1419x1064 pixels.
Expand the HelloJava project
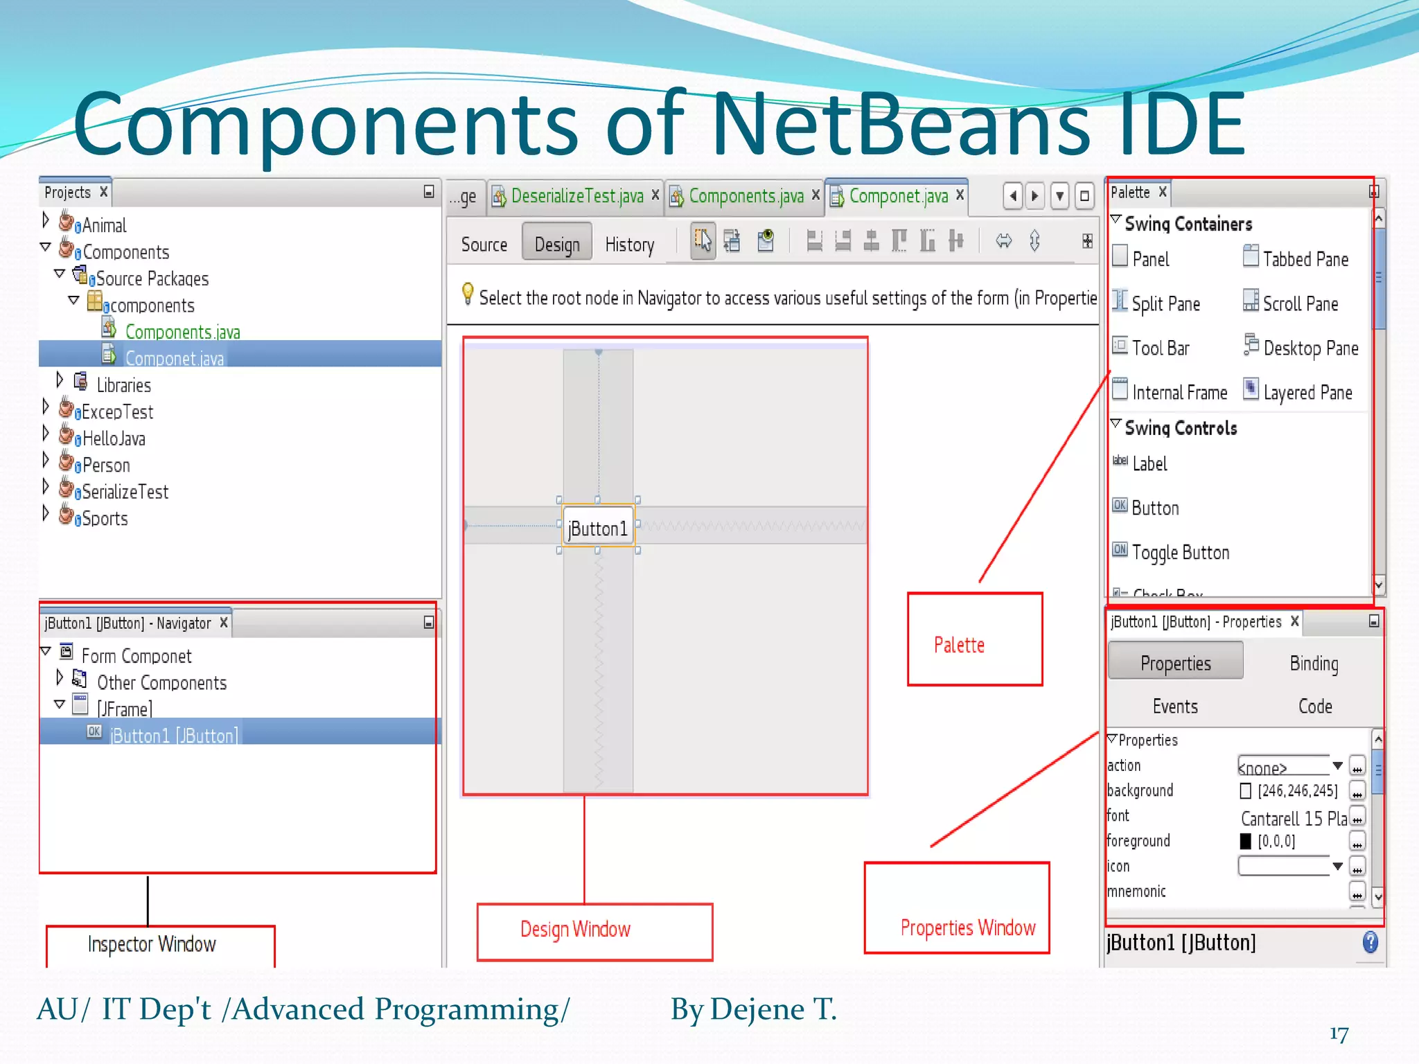tap(46, 433)
